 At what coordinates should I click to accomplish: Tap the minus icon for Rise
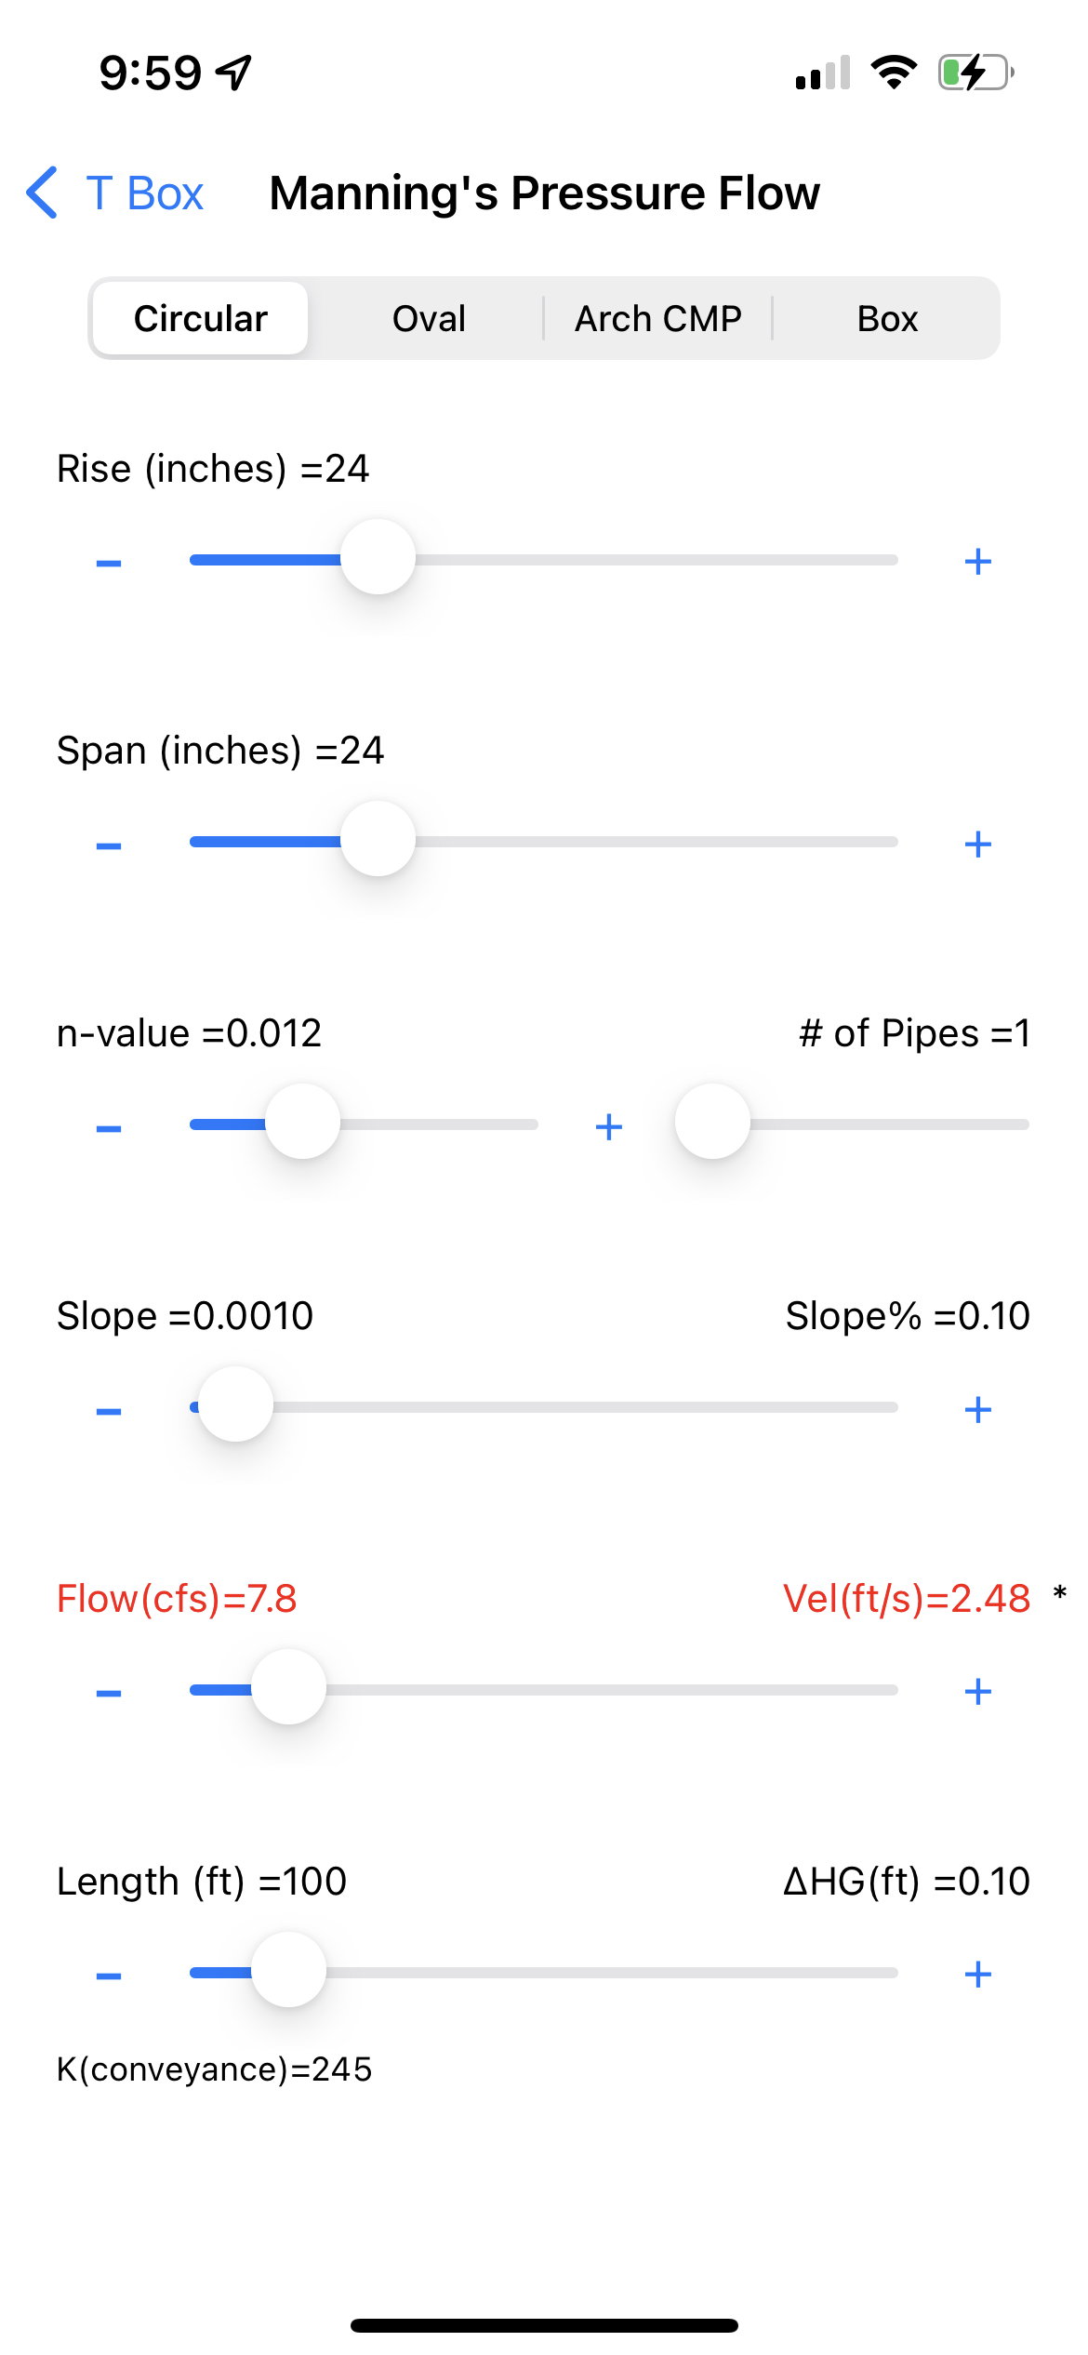[x=109, y=562]
